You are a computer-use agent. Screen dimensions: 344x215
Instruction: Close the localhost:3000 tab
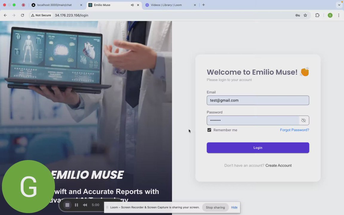(x=81, y=5)
